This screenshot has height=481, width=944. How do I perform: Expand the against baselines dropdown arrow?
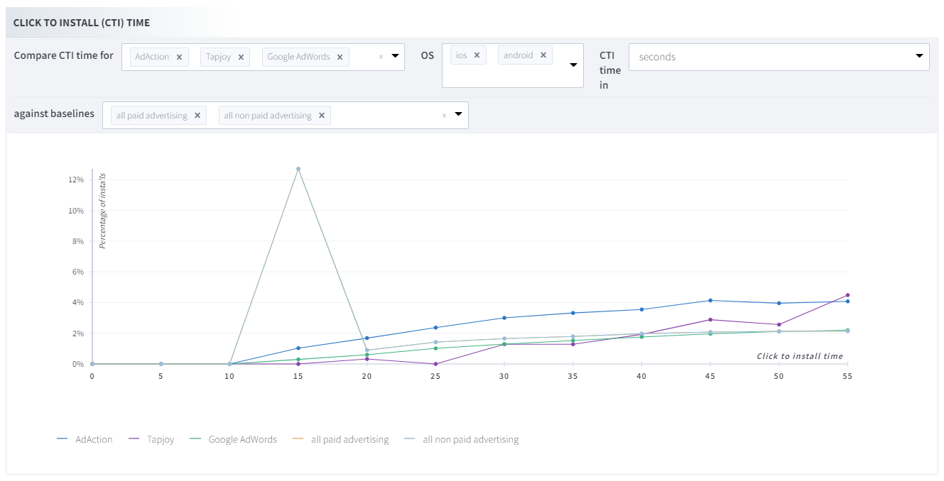tap(458, 114)
